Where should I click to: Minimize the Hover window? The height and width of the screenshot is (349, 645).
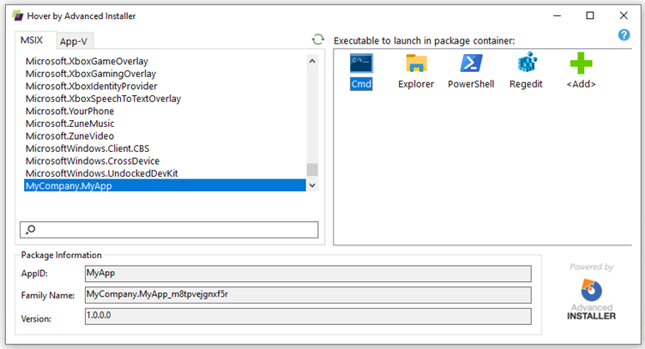pos(557,15)
